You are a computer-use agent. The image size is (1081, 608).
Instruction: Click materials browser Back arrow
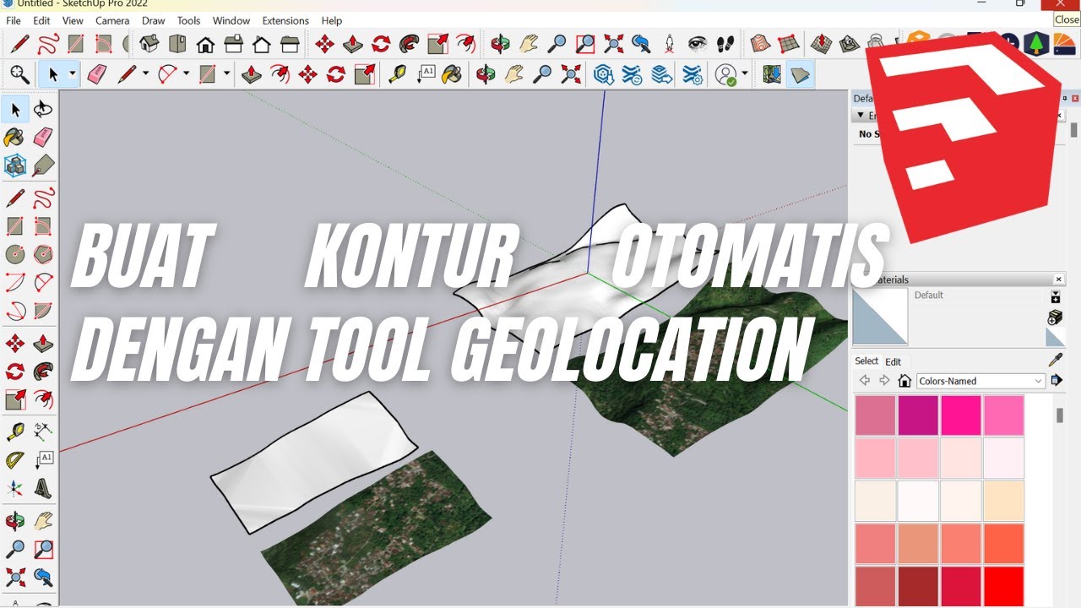coord(864,381)
